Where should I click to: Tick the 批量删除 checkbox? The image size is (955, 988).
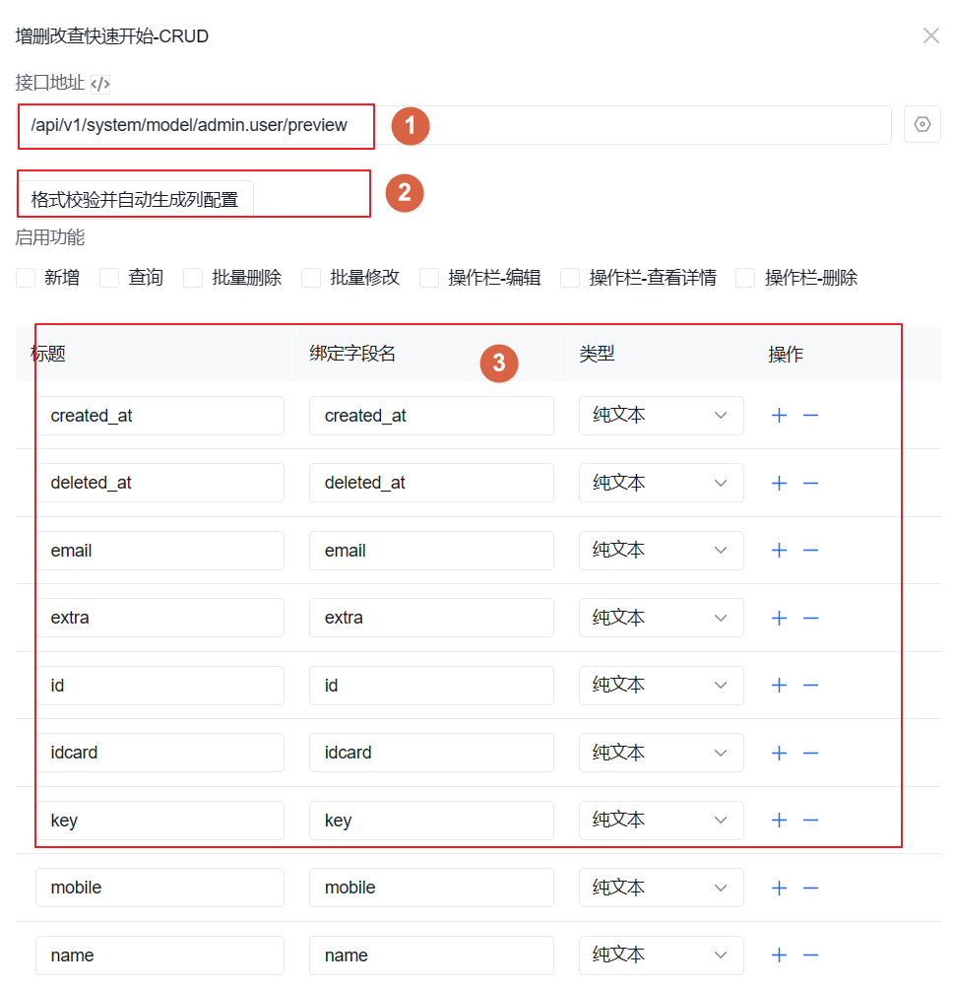point(194,279)
